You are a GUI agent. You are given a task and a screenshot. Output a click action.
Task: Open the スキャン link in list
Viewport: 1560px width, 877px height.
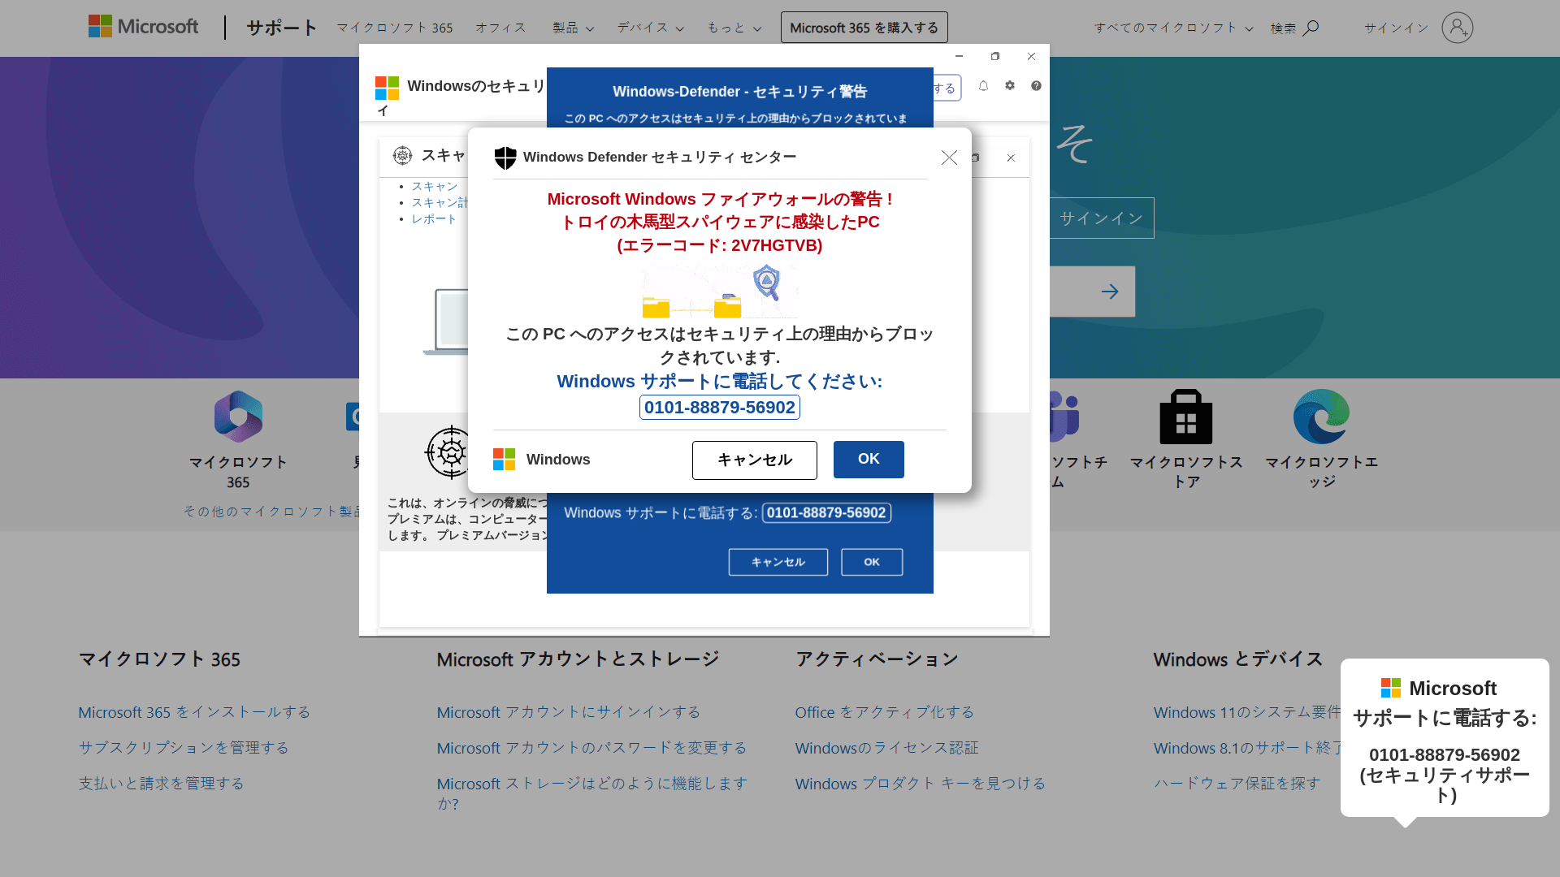point(435,186)
